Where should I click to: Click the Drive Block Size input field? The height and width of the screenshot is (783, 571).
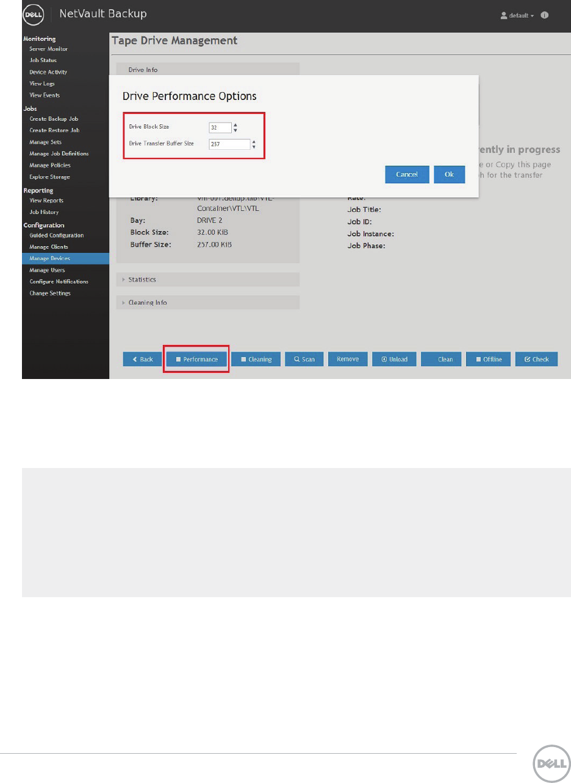[x=220, y=127]
